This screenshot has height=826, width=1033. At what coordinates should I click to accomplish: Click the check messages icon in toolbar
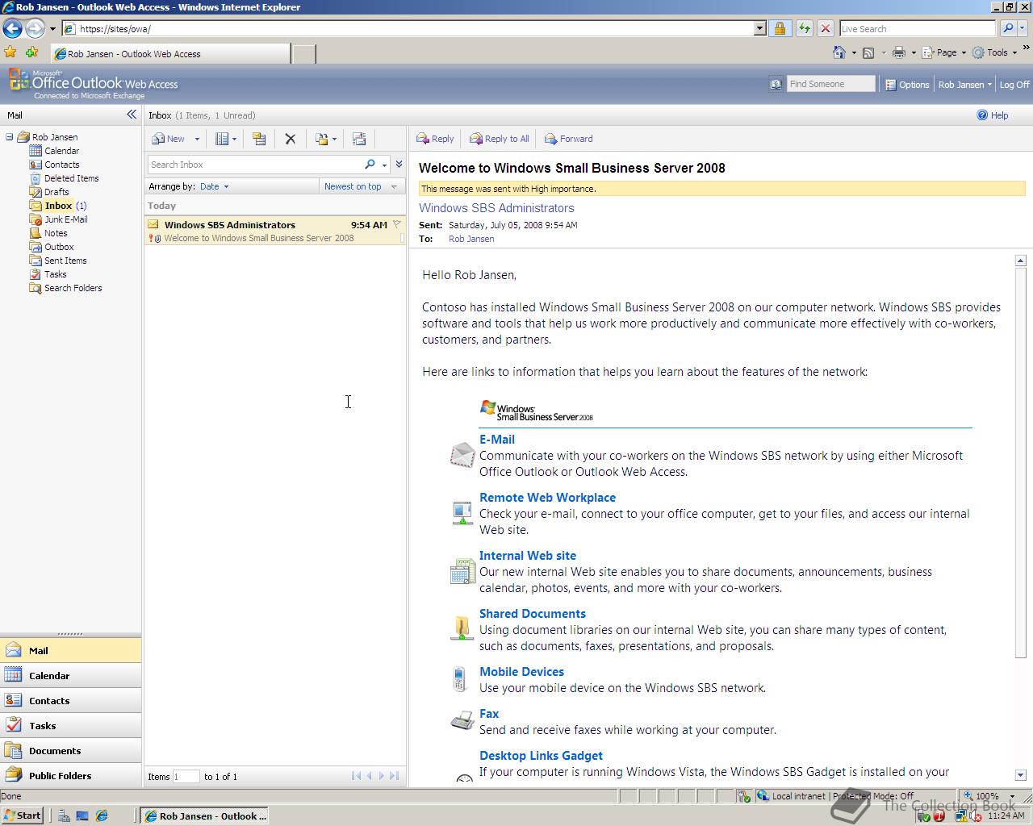pos(359,139)
